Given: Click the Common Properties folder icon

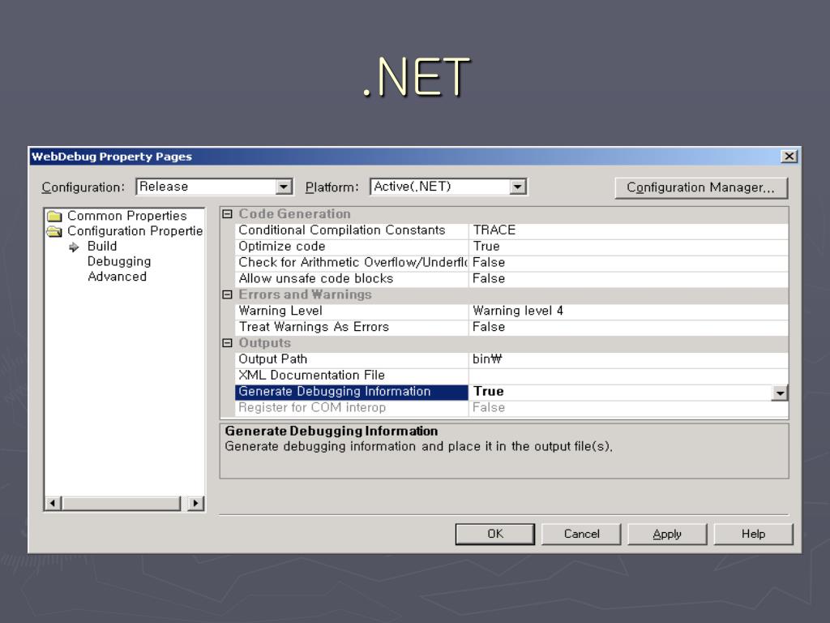Looking at the screenshot, I should pyautogui.click(x=54, y=216).
